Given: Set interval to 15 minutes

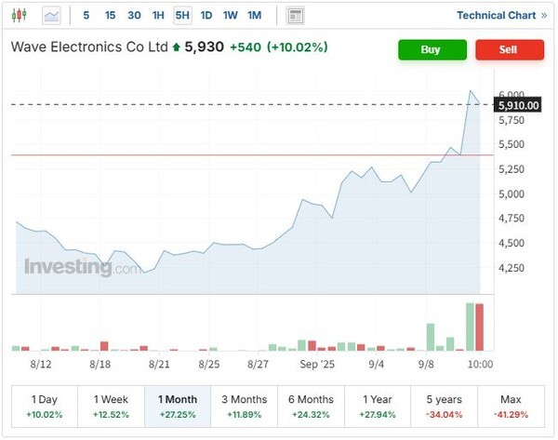Looking at the screenshot, I should click(x=110, y=15).
